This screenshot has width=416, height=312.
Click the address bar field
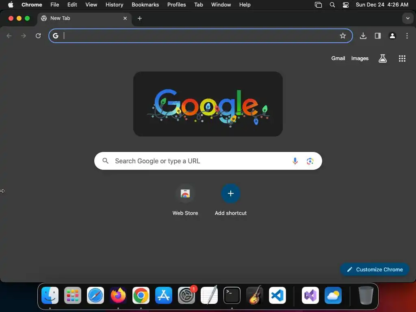click(201, 36)
